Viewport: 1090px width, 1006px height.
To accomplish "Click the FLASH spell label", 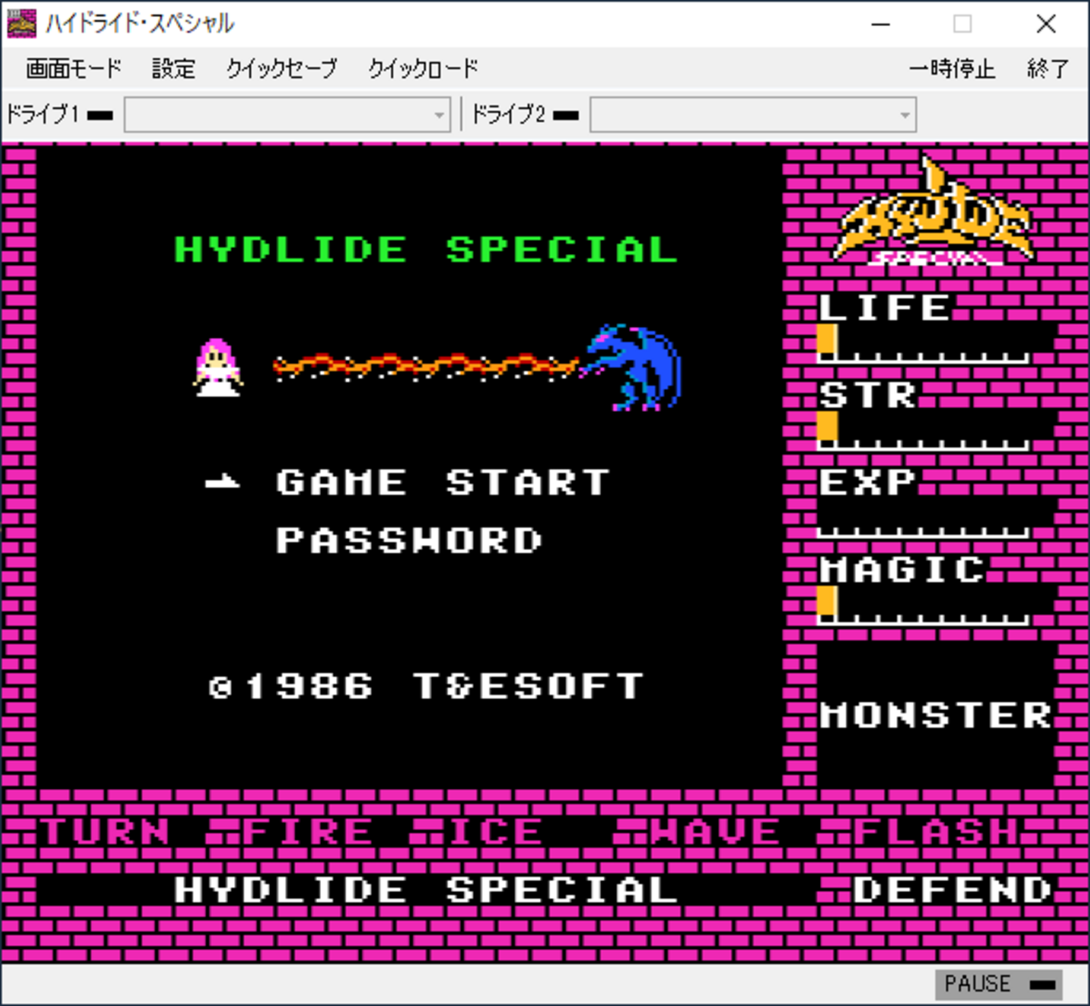I will (937, 832).
